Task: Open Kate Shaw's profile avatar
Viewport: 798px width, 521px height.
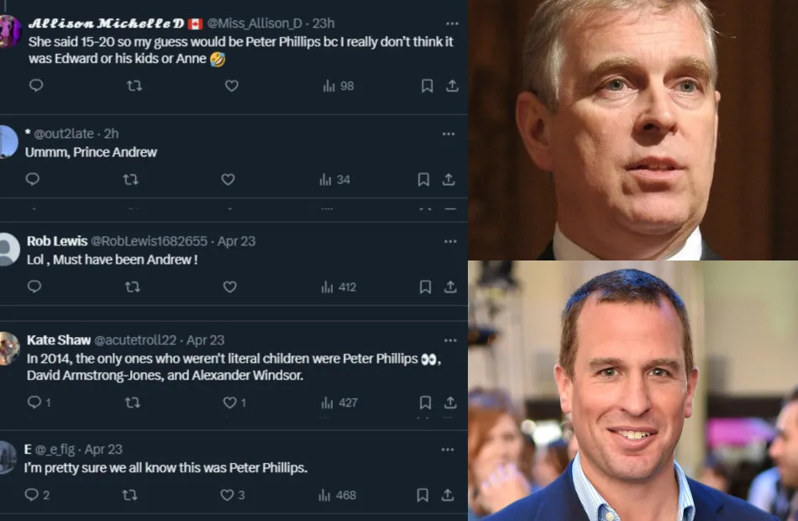Action: pyautogui.click(x=8, y=348)
